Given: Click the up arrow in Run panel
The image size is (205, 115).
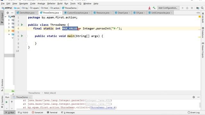Looking at the screenshot, I should coord(12,102).
